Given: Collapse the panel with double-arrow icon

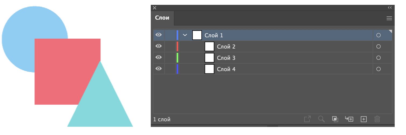Looking at the screenshot, I should pos(390,8).
